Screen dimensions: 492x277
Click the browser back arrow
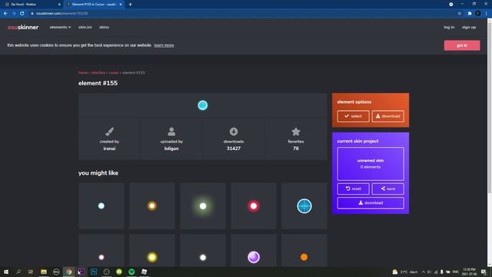[x=5, y=14]
